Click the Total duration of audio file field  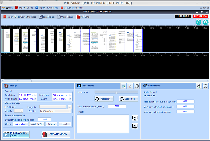pos(185,101)
